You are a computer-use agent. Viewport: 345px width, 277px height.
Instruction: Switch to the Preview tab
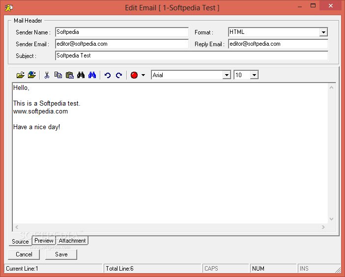tap(44, 241)
